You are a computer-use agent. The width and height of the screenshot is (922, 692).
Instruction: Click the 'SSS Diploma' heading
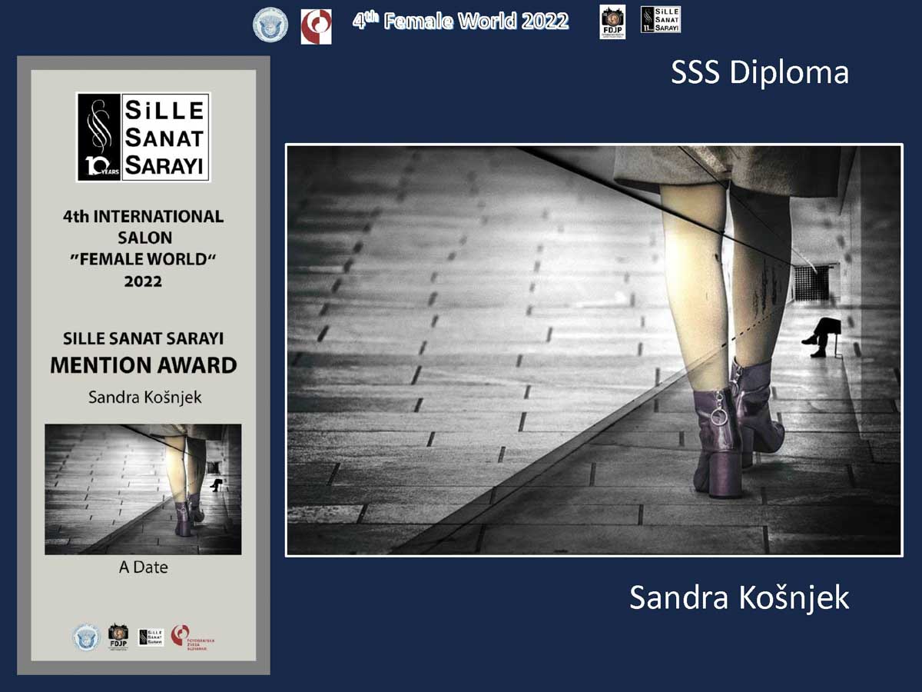(x=760, y=73)
